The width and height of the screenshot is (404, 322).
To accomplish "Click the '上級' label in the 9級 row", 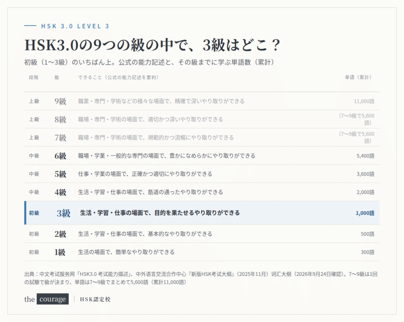I will (x=34, y=101).
